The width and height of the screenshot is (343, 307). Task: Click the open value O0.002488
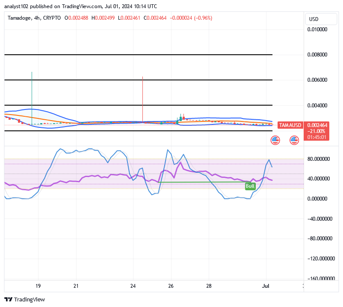[77, 18]
